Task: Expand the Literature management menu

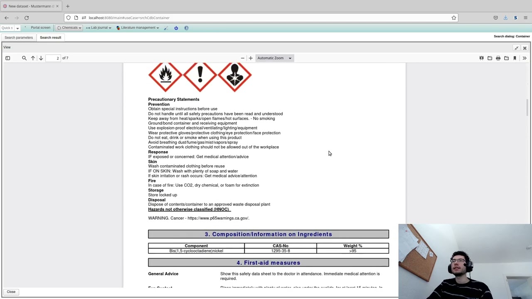Action: pos(138,28)
